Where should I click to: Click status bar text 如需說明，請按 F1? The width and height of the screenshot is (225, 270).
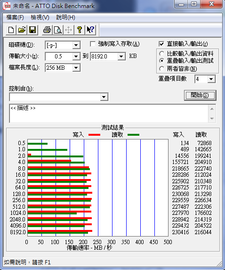(27, 262)
